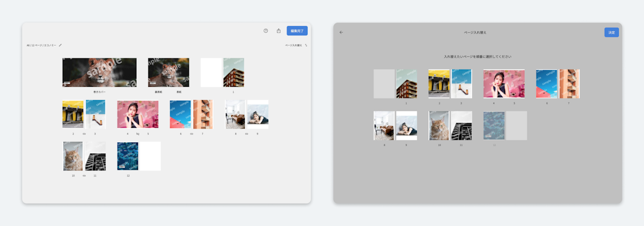
Task: Click the ページ入れ替え dialog title
Action: click(x=475, y=32)
